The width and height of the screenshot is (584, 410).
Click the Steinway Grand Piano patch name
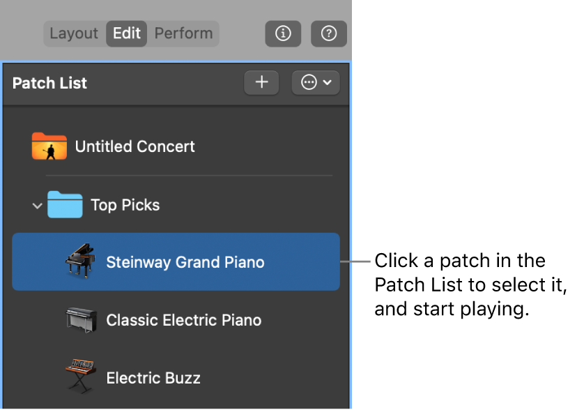(x=185, y=262)
